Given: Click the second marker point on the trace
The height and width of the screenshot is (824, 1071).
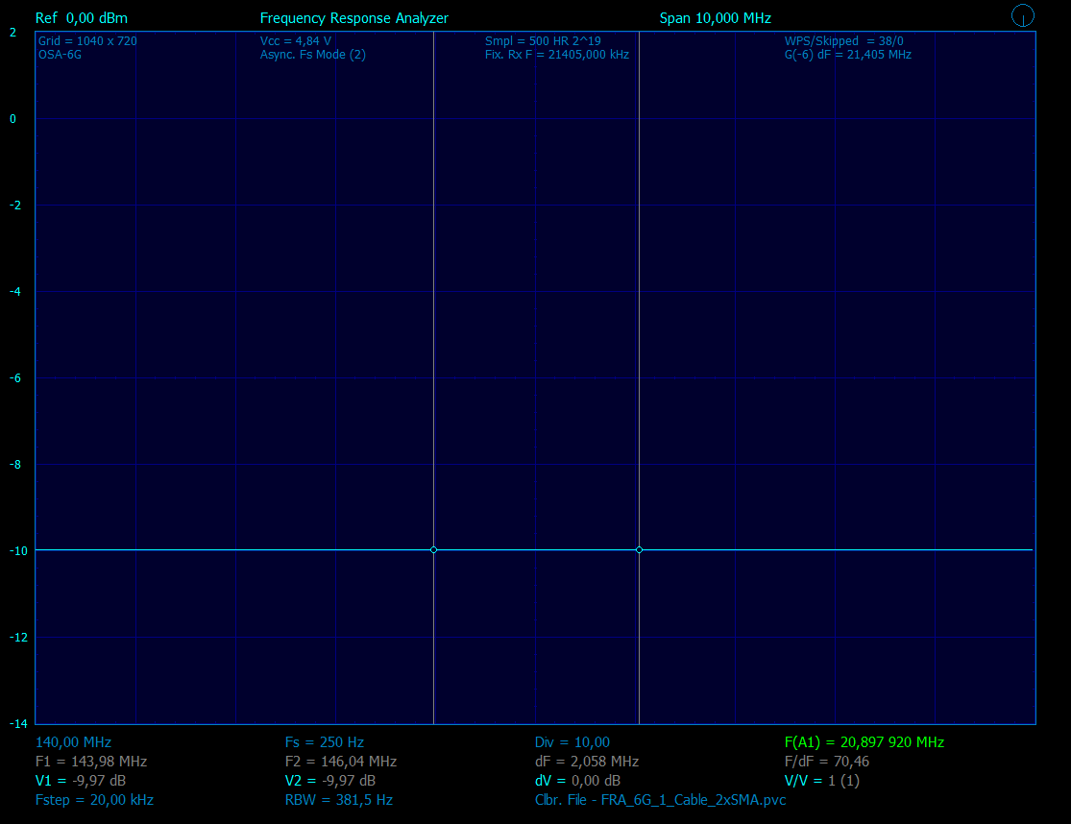Looking at the screenshot, I should pyautogui.click(x=639, y=550).
